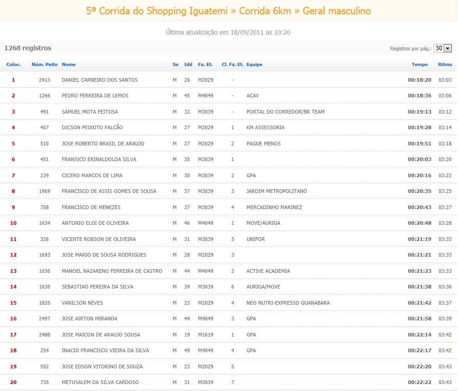This screenshot has width=458, height=391.
Task: Select the Antonio Eloi de Oliveira row
Action: point(95,223)
